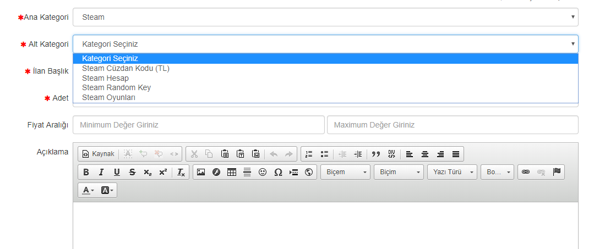
Task: Click the remove format icon
Action: coord(181,172)
